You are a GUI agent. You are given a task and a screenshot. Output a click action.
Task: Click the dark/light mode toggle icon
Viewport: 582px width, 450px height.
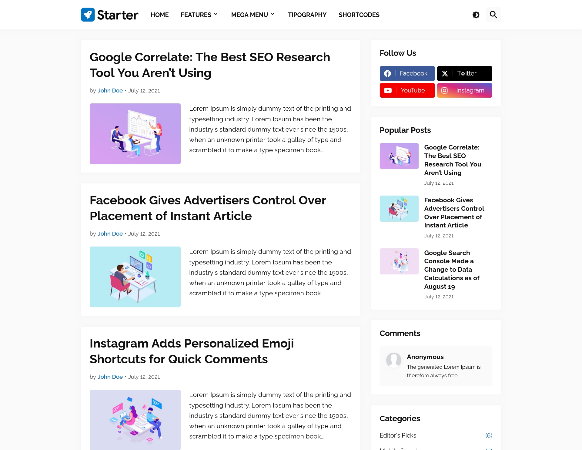[x=476, y=15]
